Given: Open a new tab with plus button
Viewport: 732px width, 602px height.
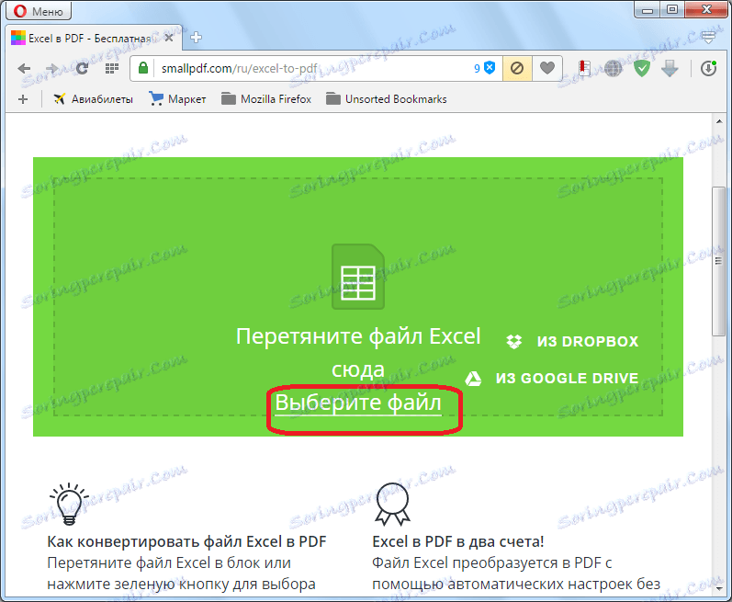Looking at the screenshot, I should click(x=196, y=38).
